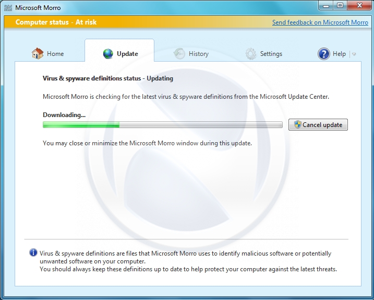Click the Home house icon

click(x=37, y=53)
